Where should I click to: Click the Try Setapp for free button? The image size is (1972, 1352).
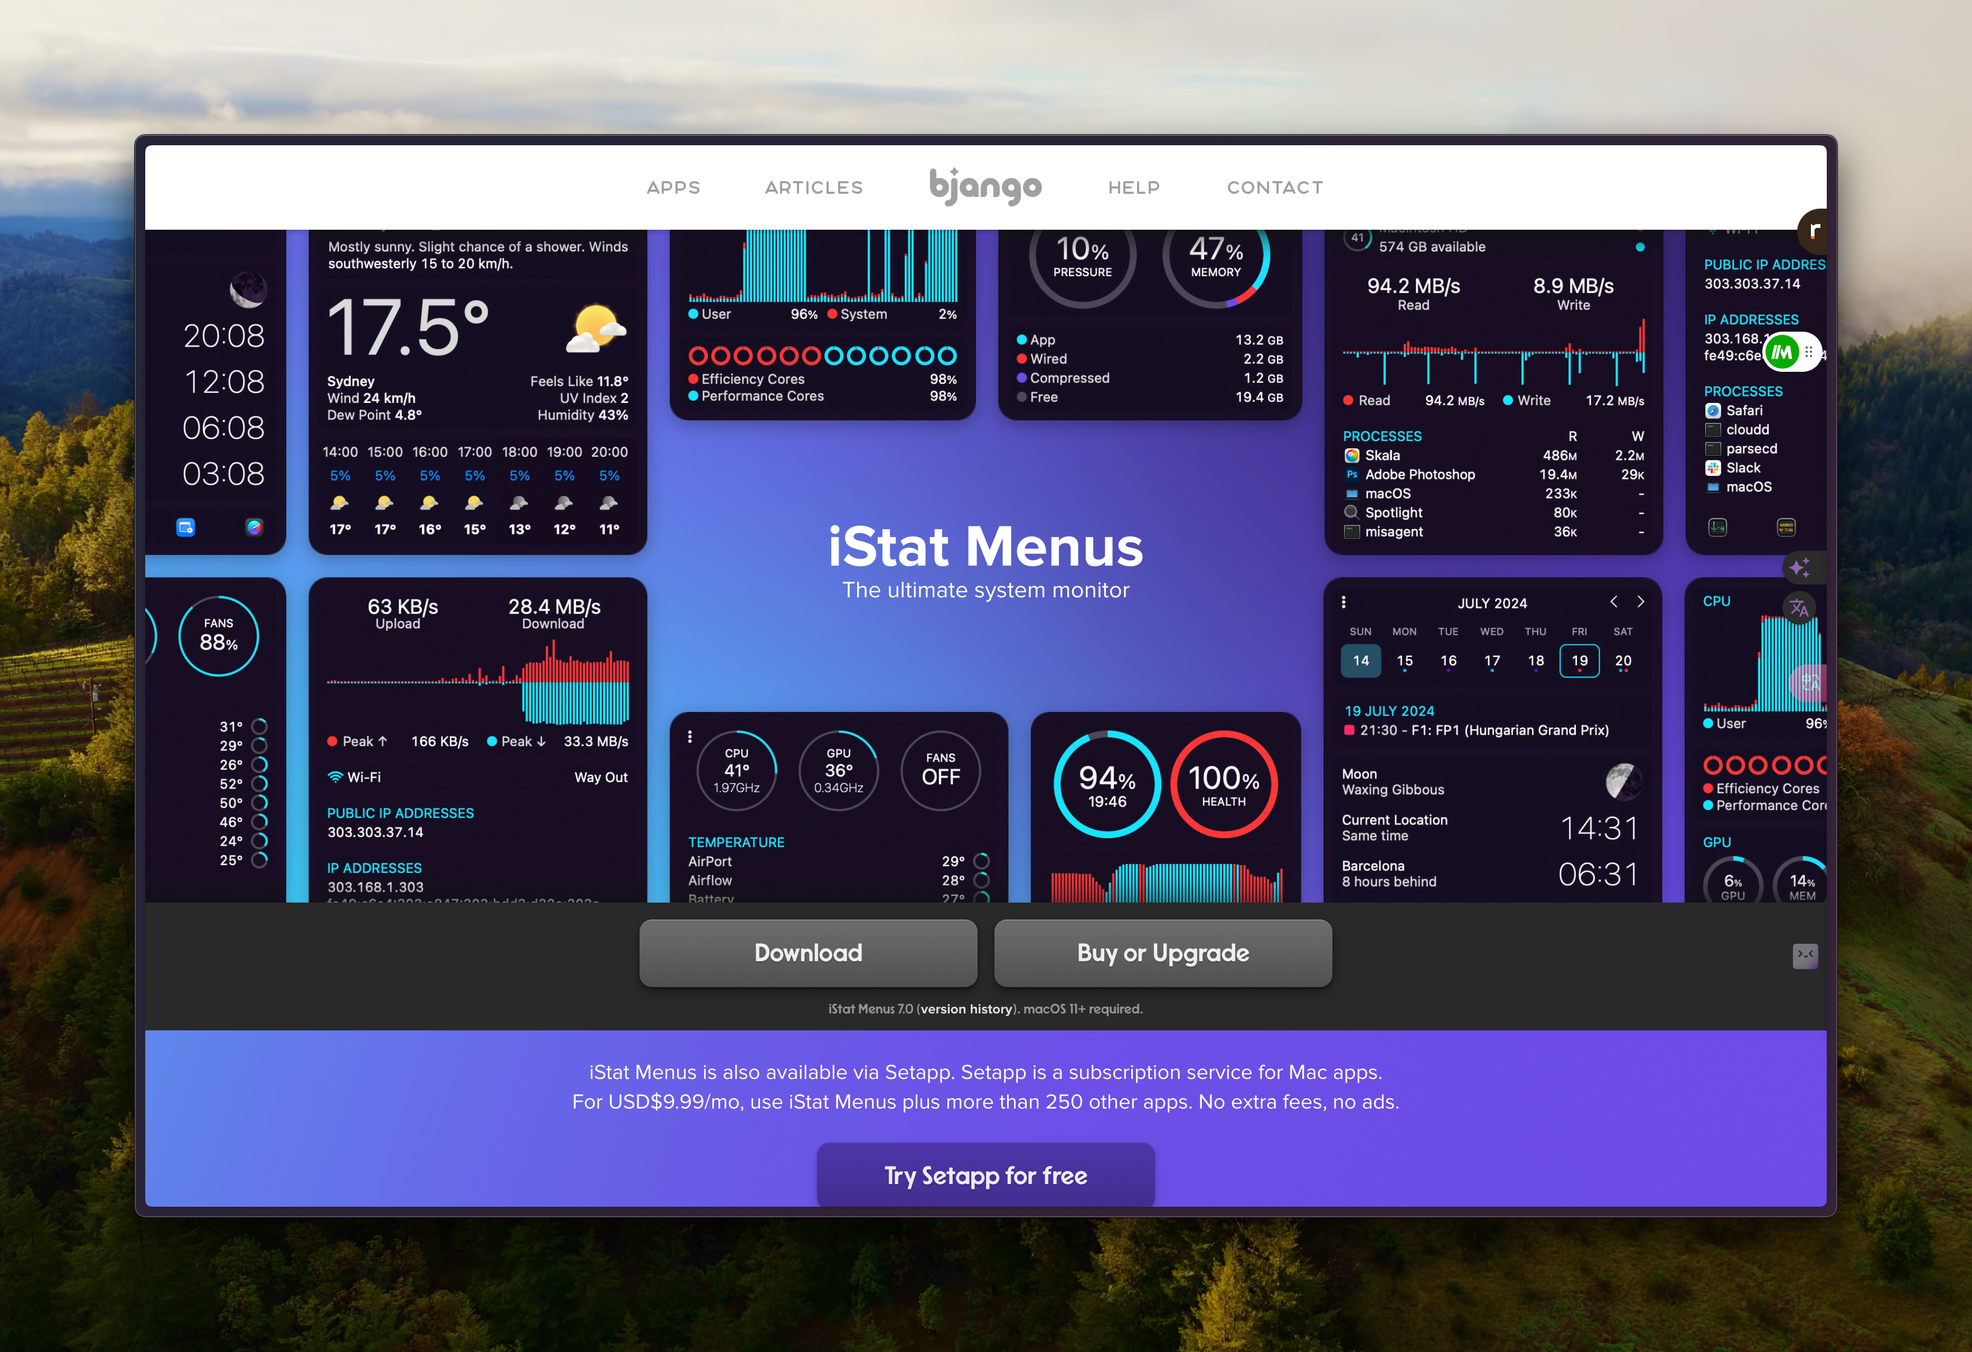pyautogui.click(x=985, y=1175)
